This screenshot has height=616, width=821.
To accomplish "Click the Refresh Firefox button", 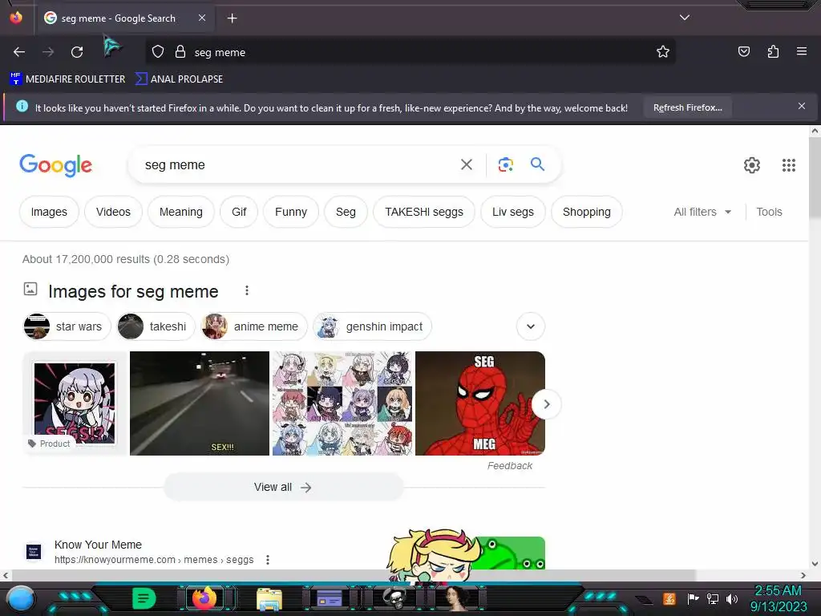I will coord(687,107).
